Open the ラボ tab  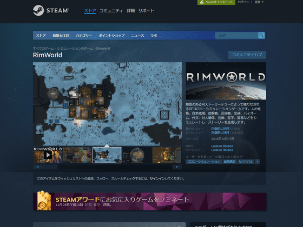coord(154,36)
